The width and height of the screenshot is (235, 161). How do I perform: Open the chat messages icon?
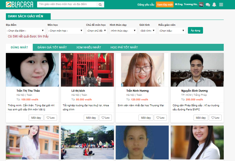click(208, 5)
